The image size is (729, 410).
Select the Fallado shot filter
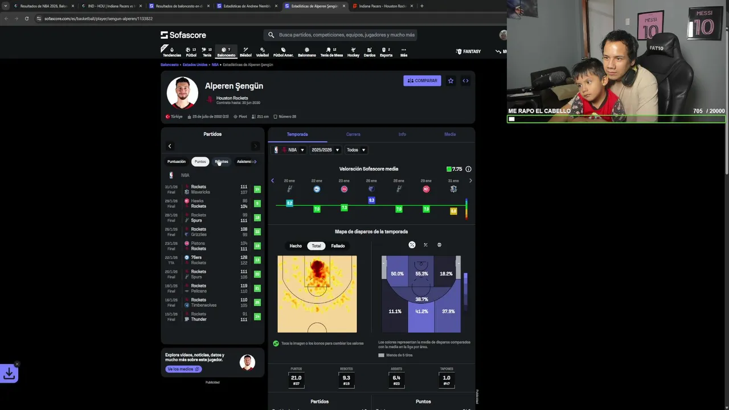[338, 246]
